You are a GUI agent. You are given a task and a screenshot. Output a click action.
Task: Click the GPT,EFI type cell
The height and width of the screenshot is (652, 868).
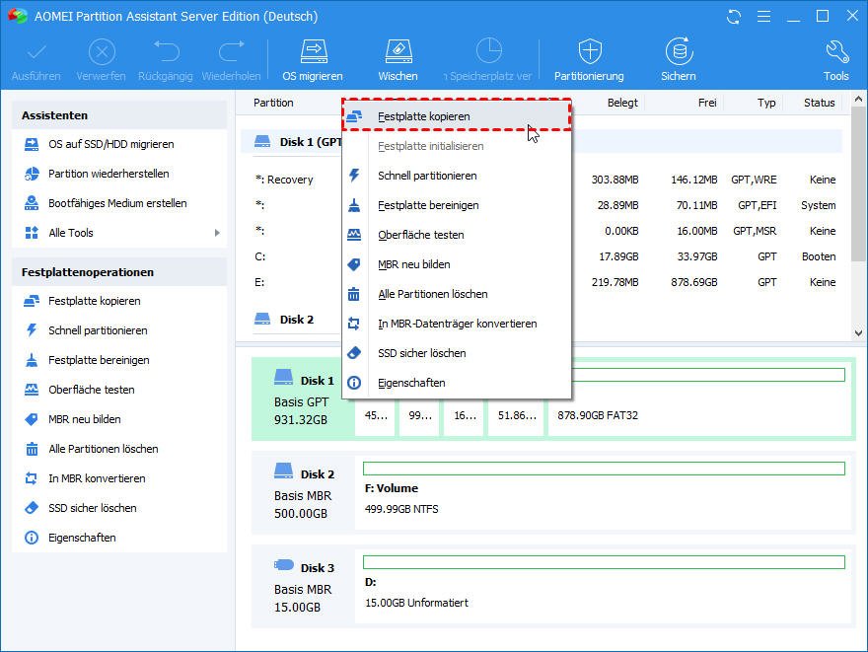(757, 205)
